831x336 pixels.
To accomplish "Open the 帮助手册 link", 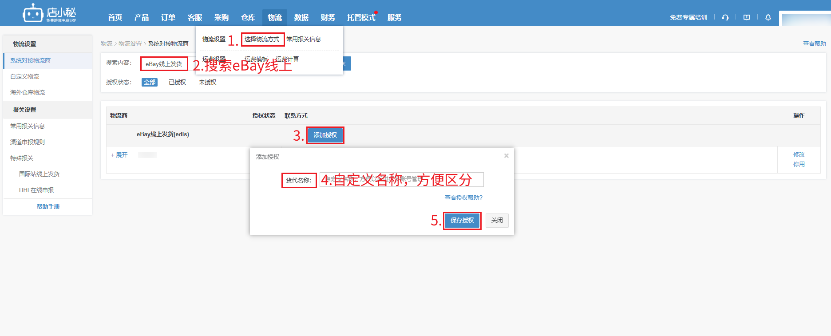I will tap(48, 206).
